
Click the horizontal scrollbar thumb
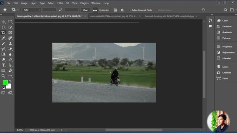click(134, 130)
